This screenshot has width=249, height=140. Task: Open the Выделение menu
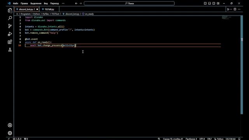[x=36, y=3]
